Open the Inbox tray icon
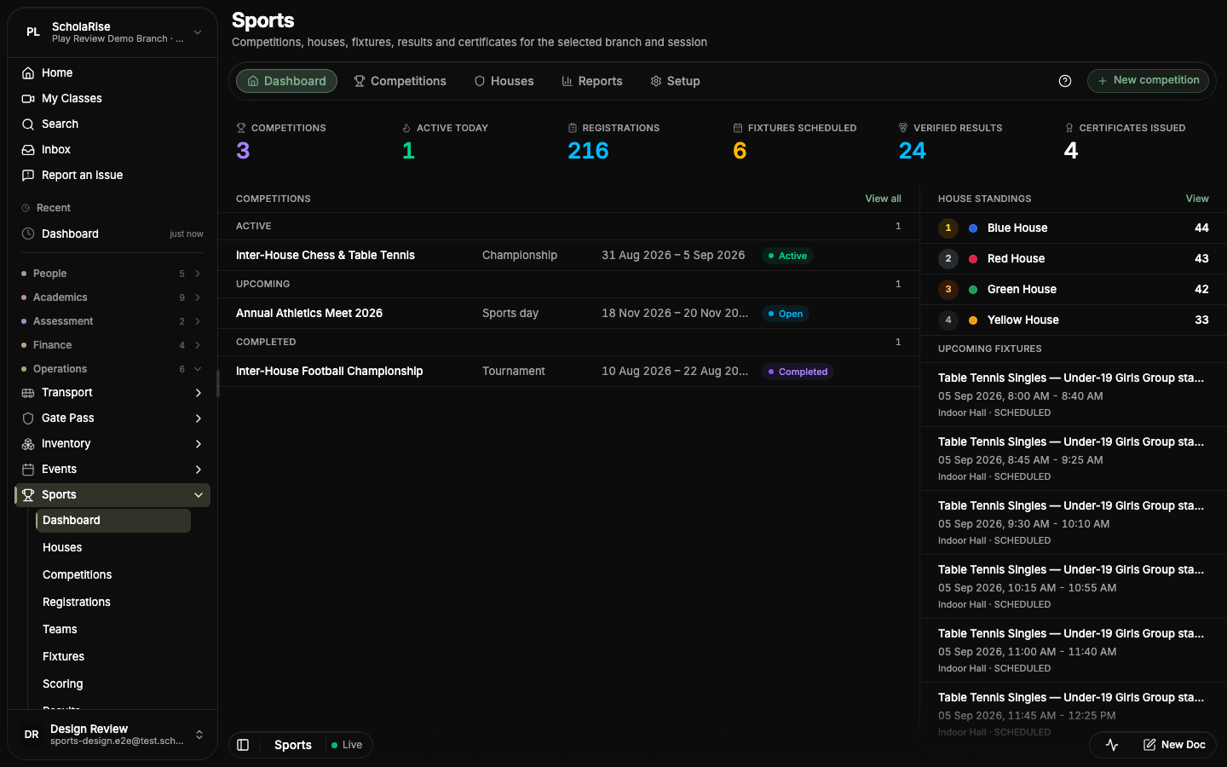Image resolution: width=1227 pixels, height=767 pixels. (28, 149)
